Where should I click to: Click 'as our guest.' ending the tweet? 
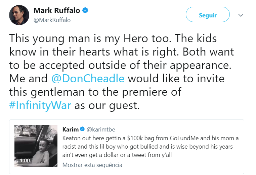click(107, 105)
